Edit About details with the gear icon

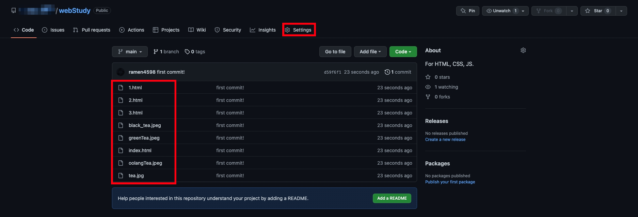tap(523, 50)
